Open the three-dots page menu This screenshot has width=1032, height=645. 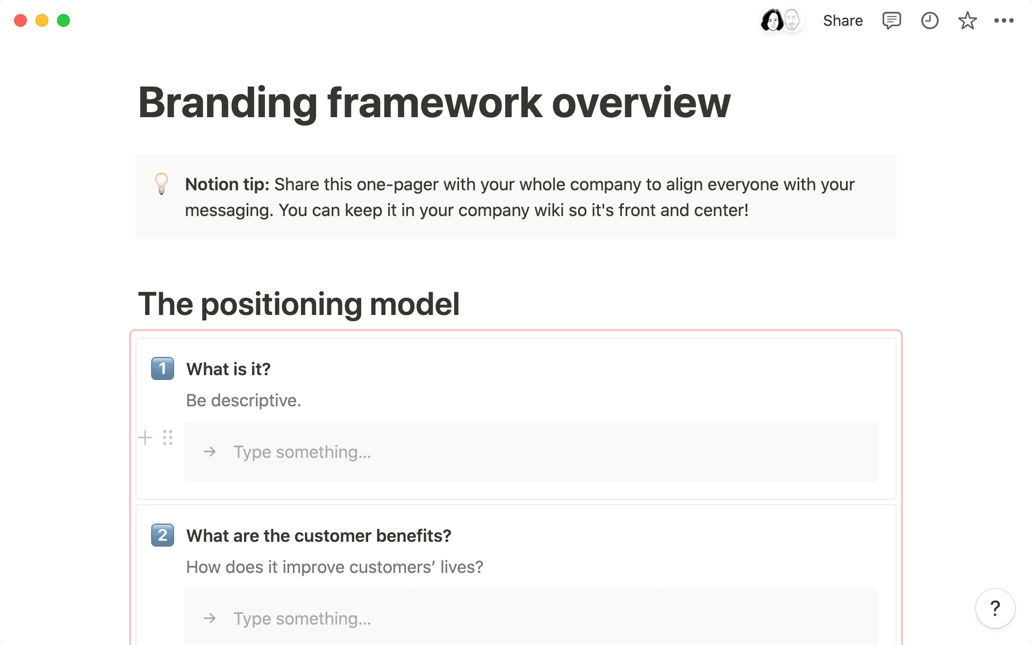[x=1004, y=21]
